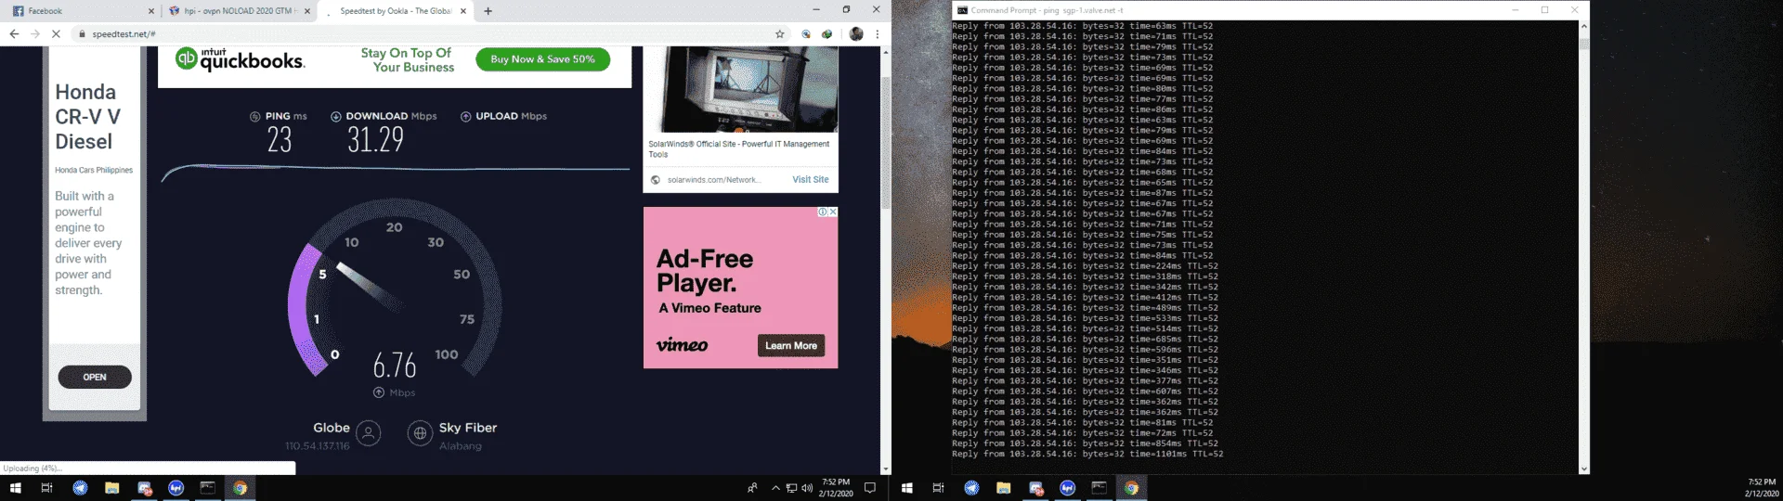Close the Speedtest by Ookla tab
Image resolution: width=1783 pixels, height=501 pixels.
[462, 11]
